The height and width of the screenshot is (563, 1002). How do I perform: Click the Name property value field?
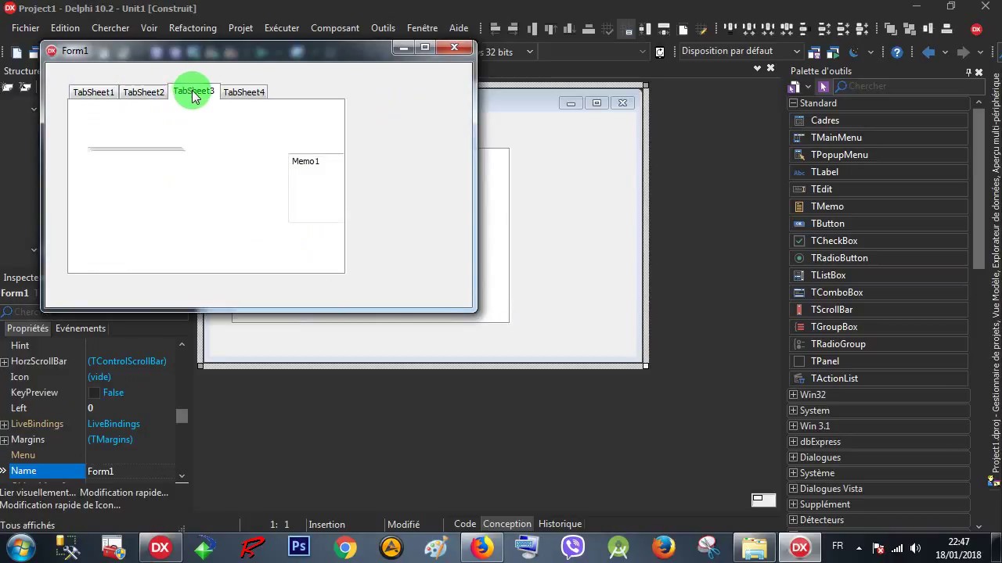[x=131, y=472]
